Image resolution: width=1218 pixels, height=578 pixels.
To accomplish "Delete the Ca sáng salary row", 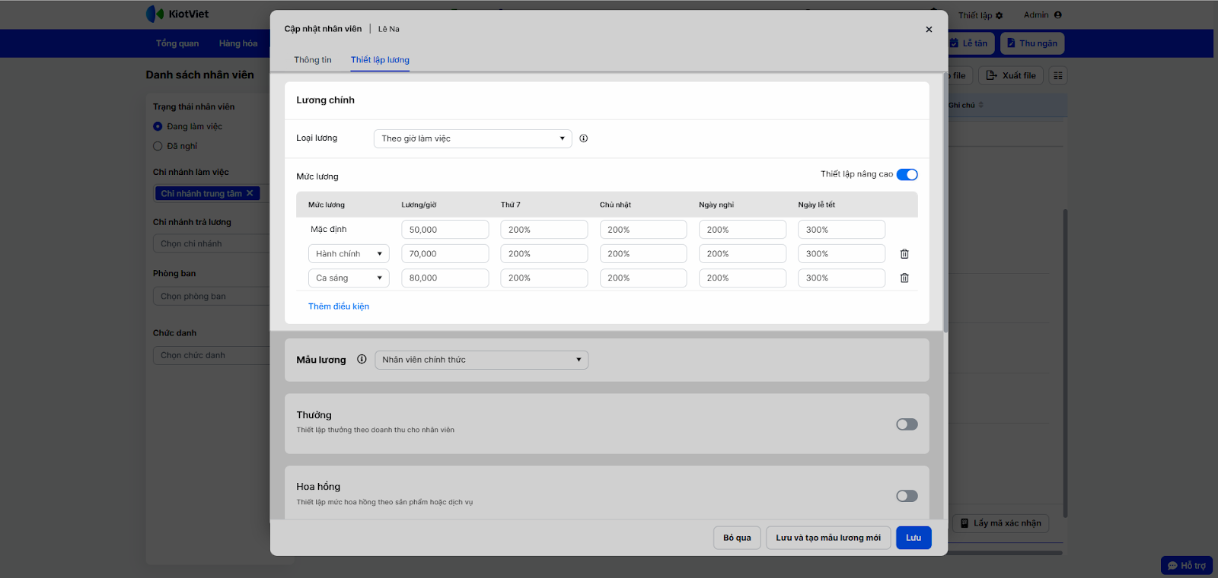I will [904, 278].
